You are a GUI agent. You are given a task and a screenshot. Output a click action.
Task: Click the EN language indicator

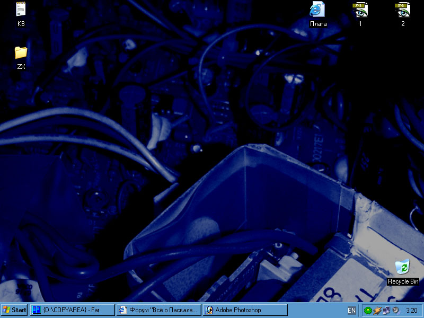pyautogui.click(x=352, y=310)
